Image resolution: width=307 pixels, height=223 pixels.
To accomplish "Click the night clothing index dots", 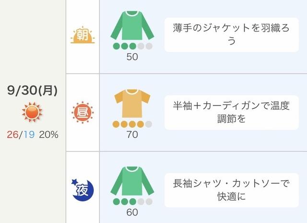I will (x=132, y=202).
